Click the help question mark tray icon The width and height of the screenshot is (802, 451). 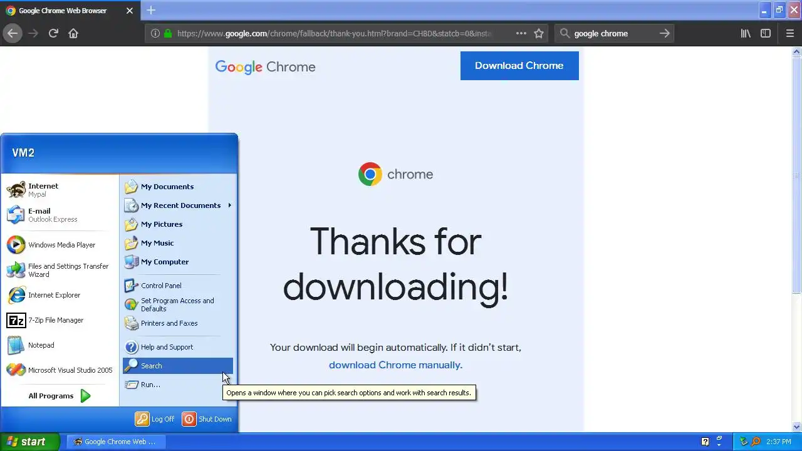click(705, 442)
